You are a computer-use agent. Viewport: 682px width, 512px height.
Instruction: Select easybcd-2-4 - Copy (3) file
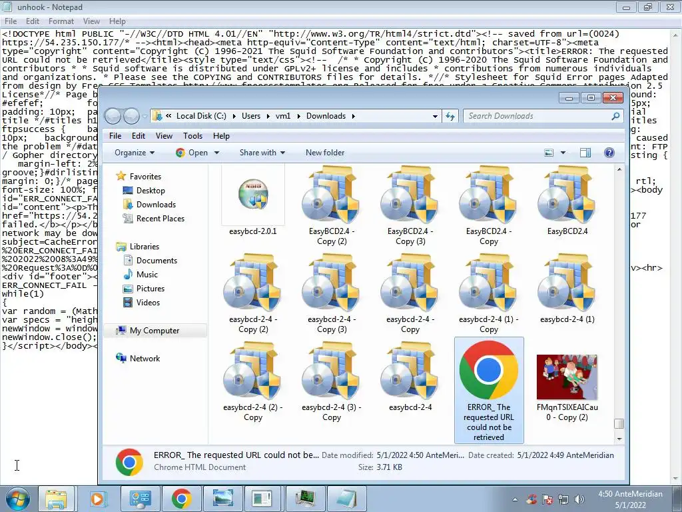[332, 293]
